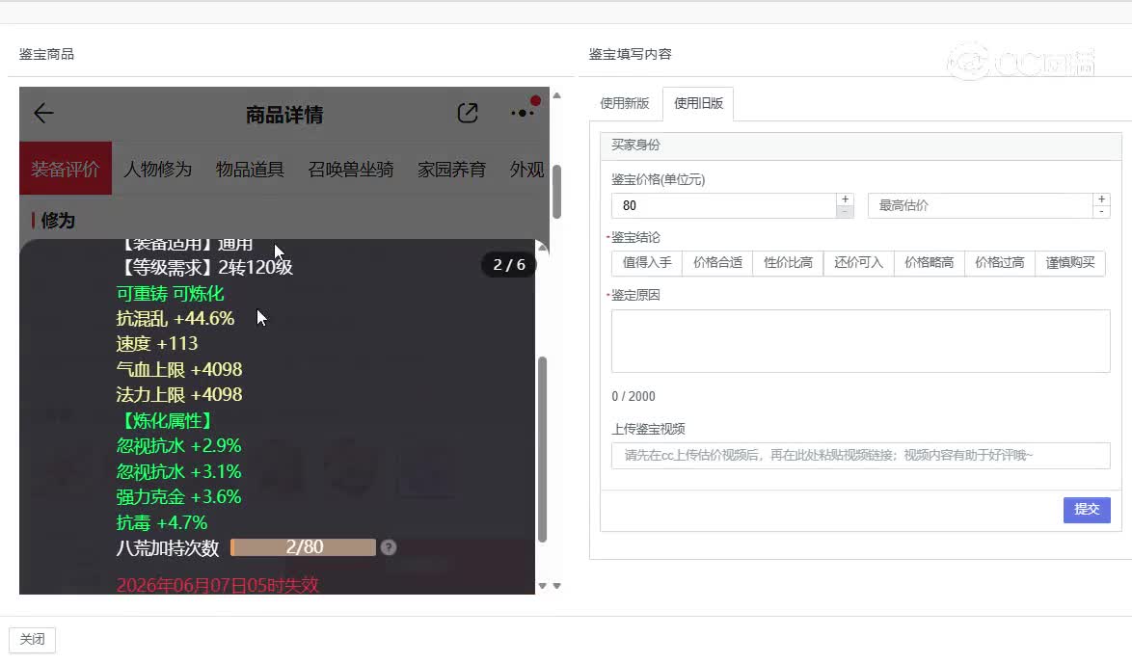Click the 忽视抗水 +2.9% attribute line
The image size is (1132, 663).
click(x=178, y=446)
